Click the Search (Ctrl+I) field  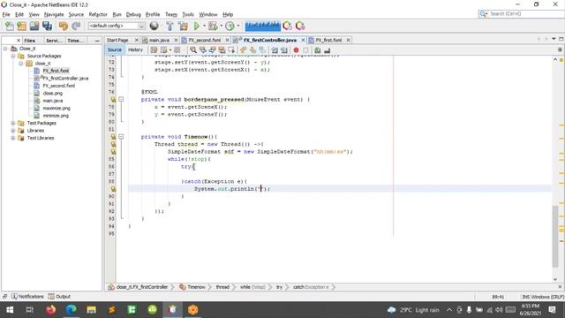pos(522,14)
